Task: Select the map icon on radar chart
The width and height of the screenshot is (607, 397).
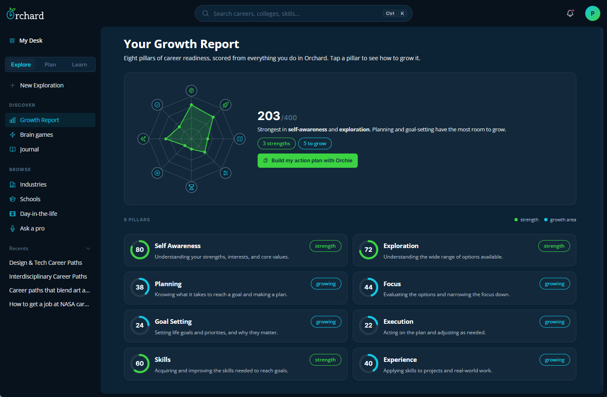Action: coord(240,139)
